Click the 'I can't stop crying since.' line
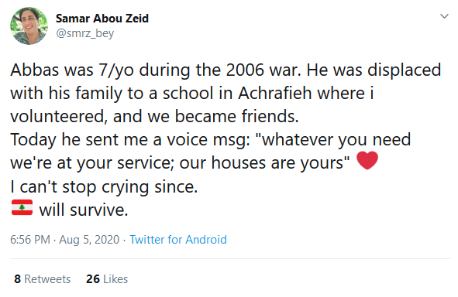Image resolution: width=458 pixels, height=297 pixels. pos(104,187)
